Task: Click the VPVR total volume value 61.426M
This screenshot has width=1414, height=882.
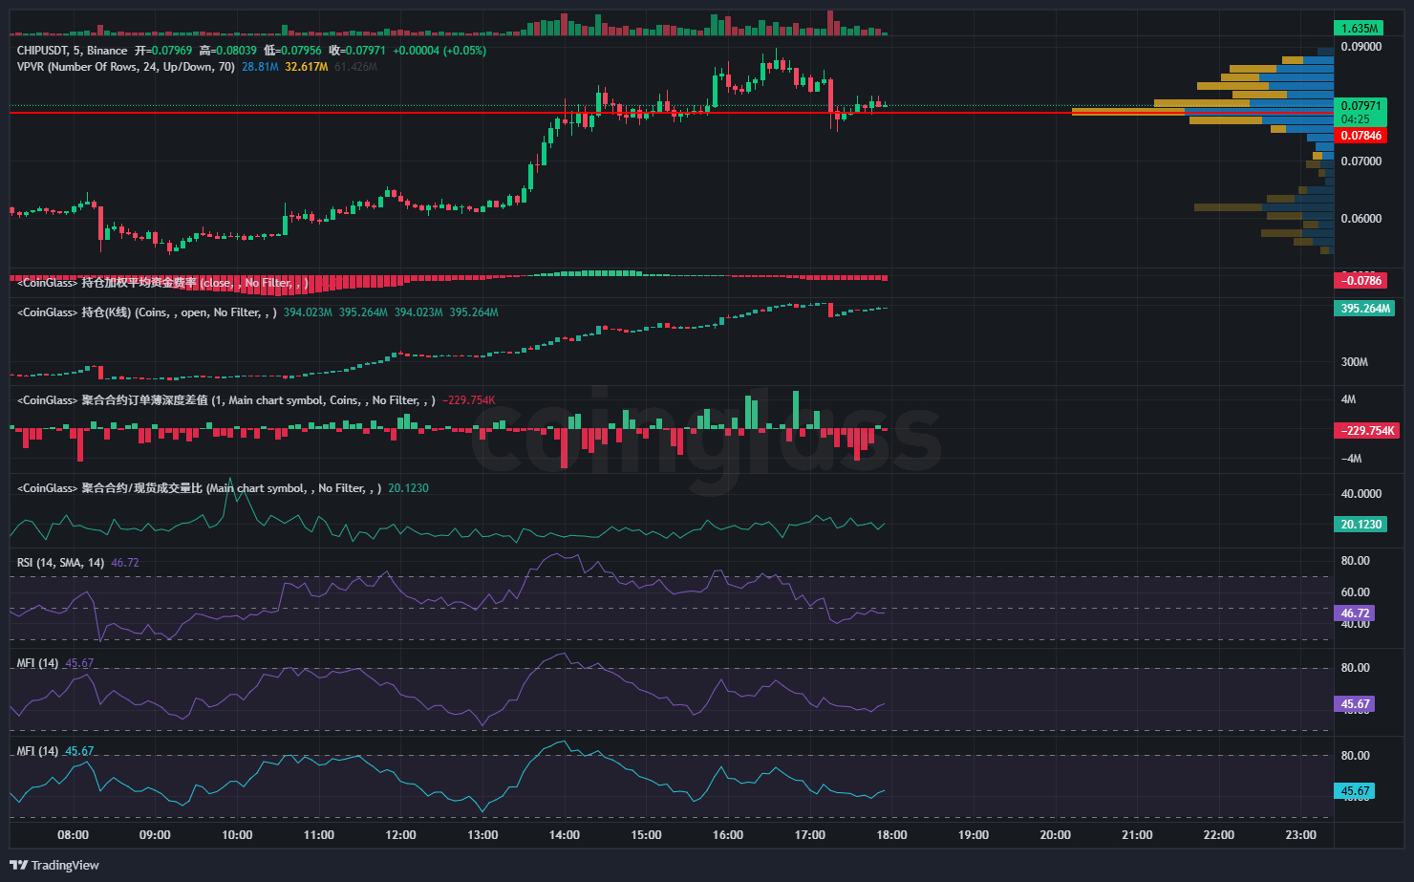Action: pyautogui.click(x=355, y=67)
